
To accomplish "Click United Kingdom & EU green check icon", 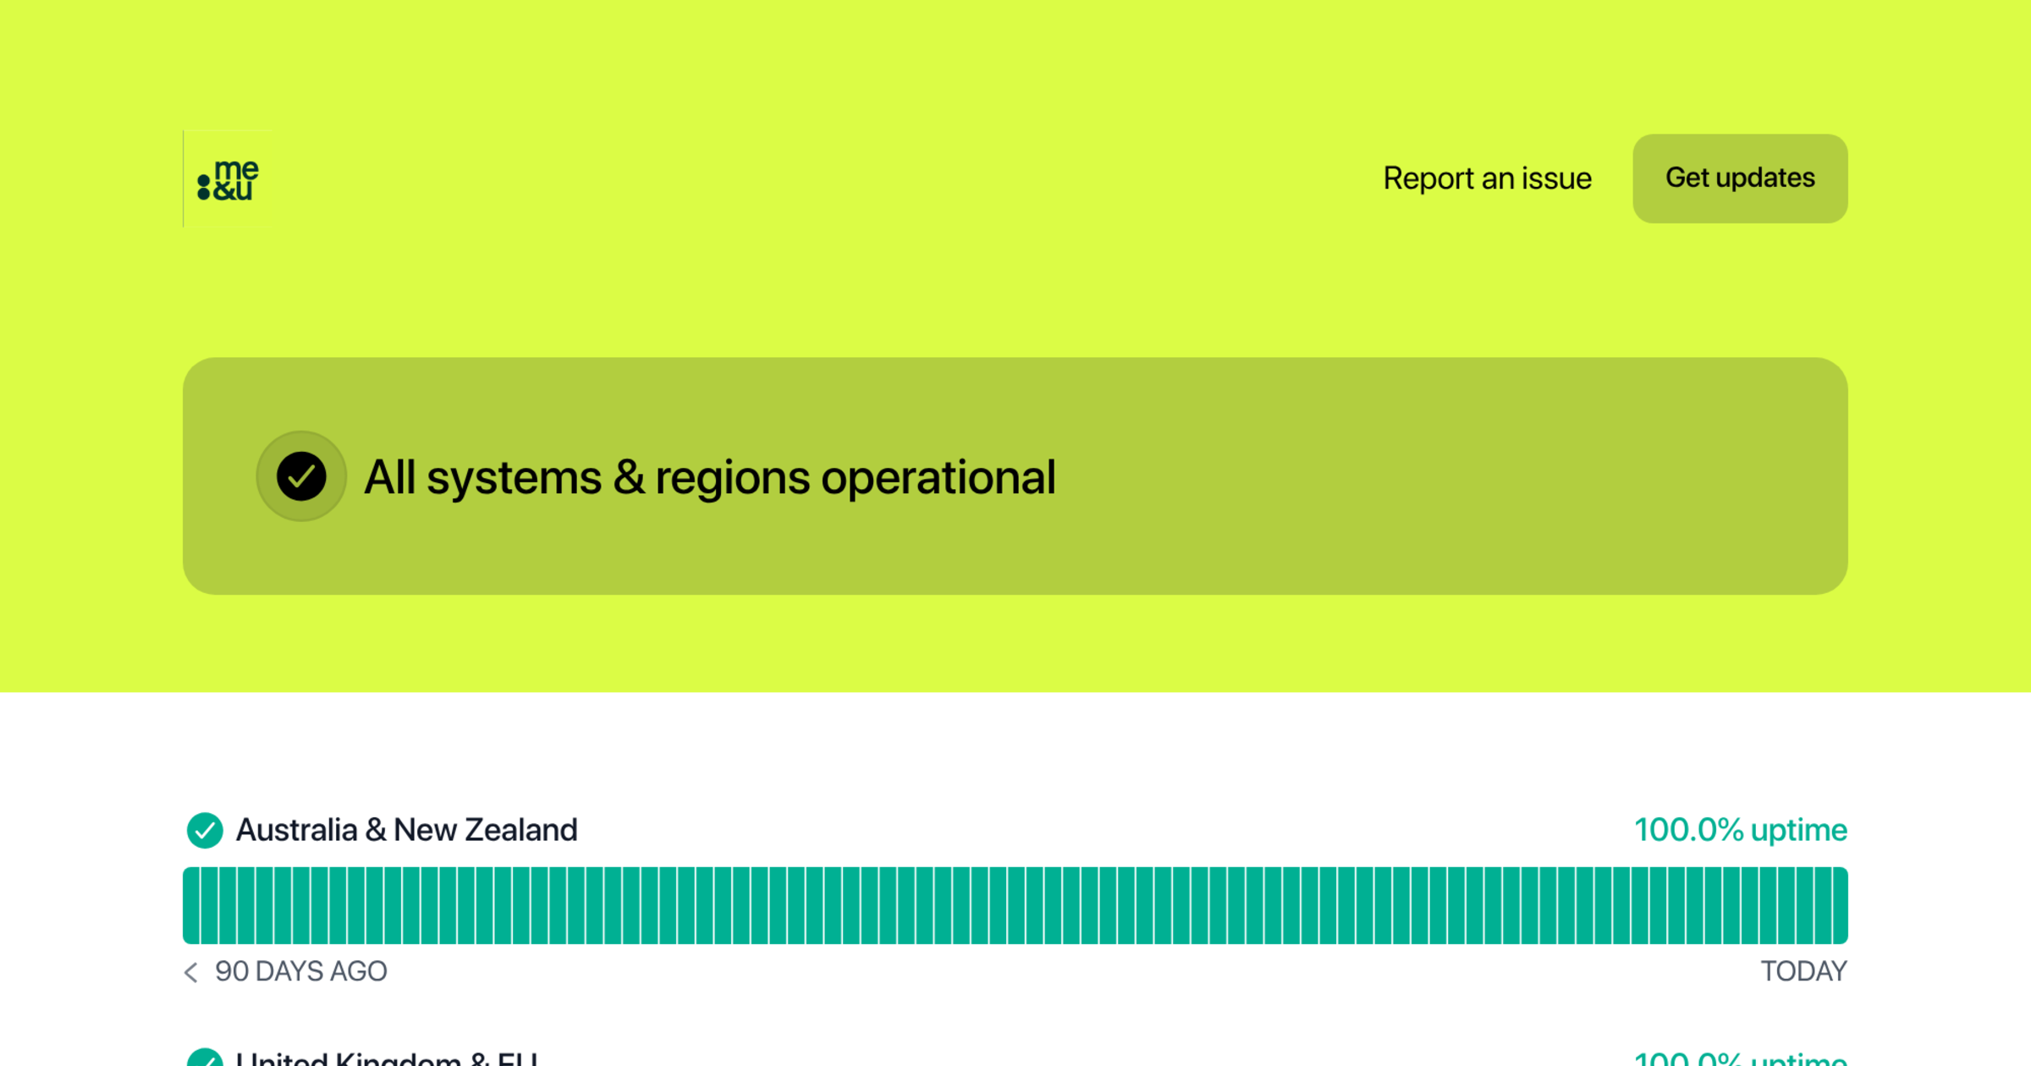I will tap(205, 1058).
